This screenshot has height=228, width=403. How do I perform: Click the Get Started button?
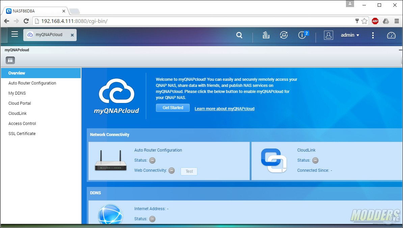(173, 108)
